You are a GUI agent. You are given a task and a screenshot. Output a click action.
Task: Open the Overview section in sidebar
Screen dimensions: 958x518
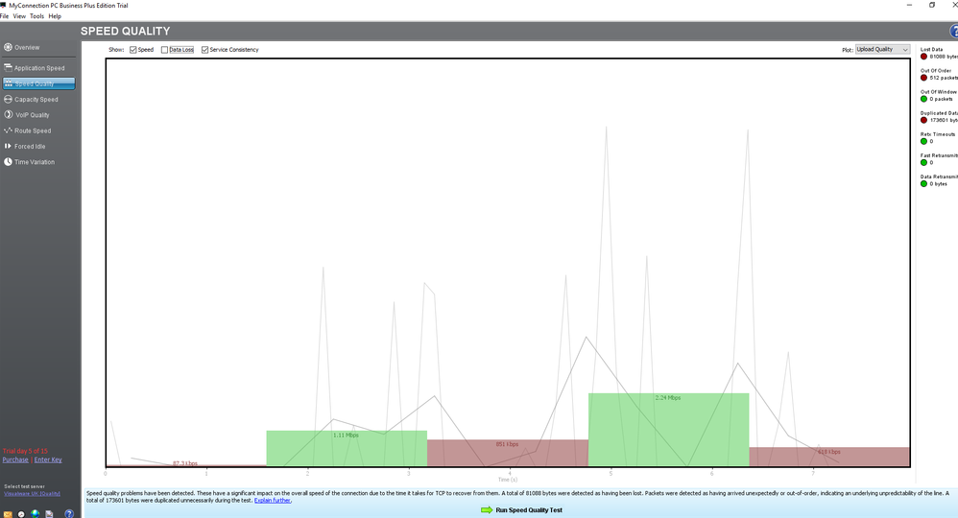click(22, 47)
